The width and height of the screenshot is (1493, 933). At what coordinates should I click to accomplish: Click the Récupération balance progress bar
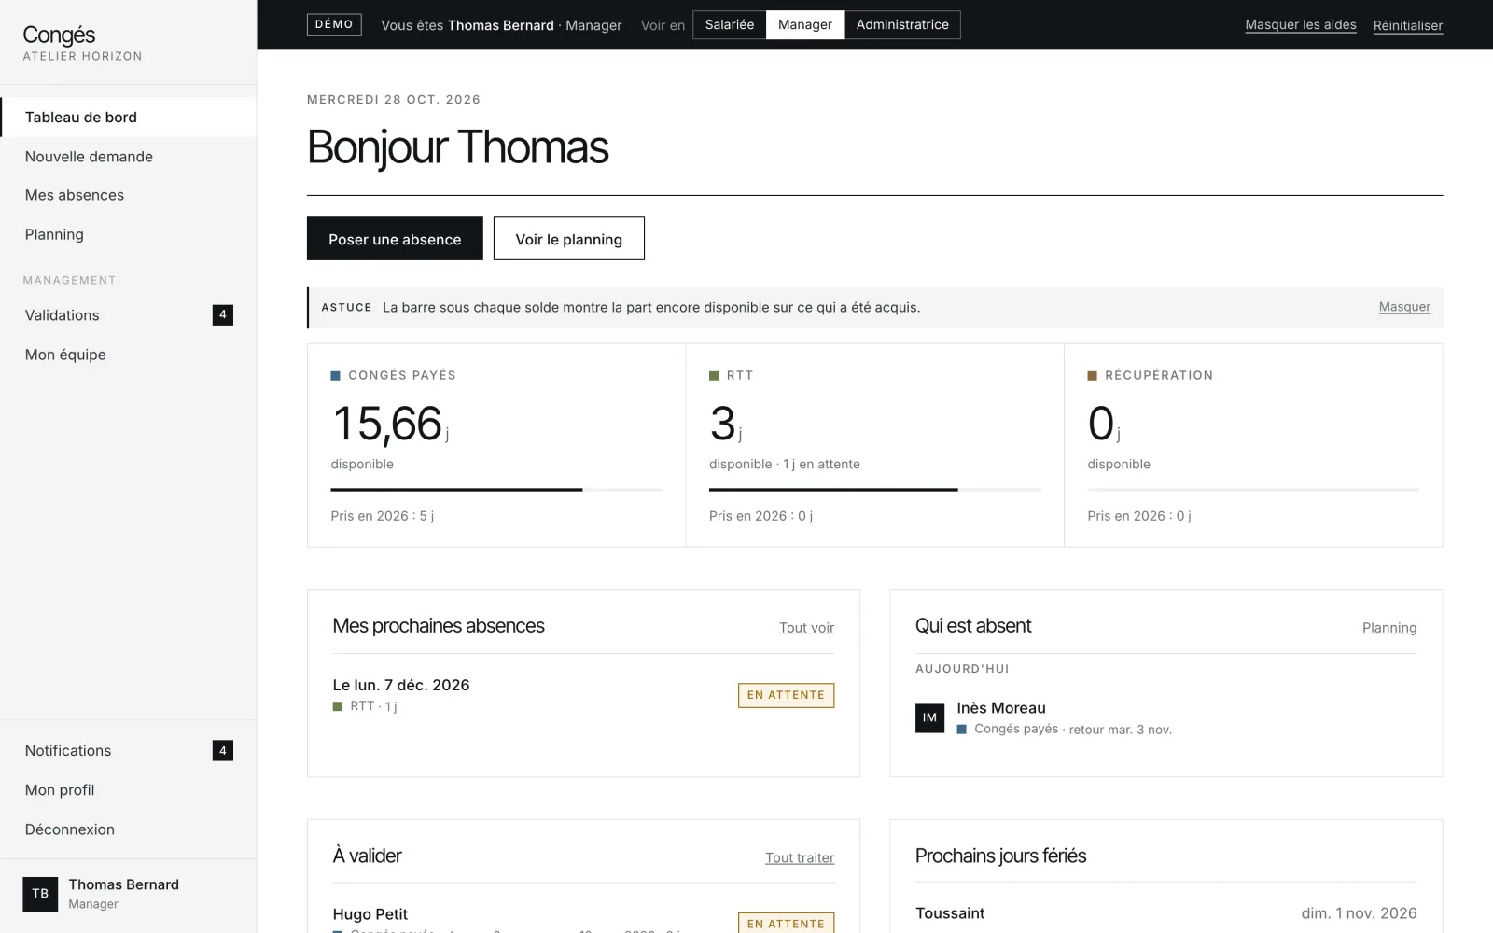click(x=1253, y=490)
